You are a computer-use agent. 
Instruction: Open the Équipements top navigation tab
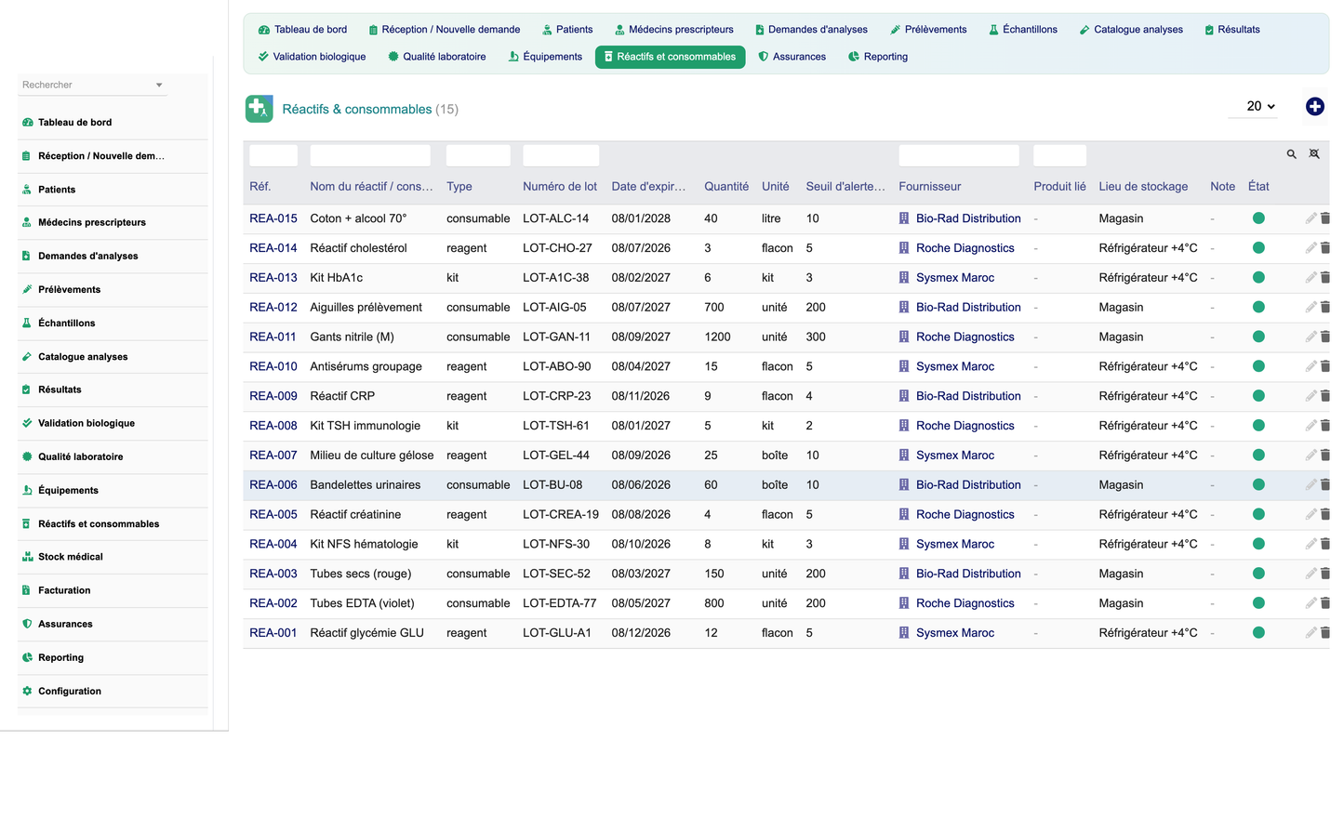point(545,57)
